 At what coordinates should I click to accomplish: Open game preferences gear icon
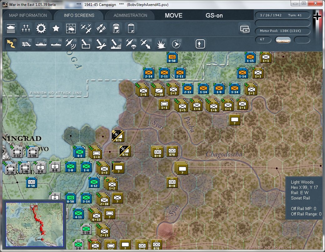point(41,28)
